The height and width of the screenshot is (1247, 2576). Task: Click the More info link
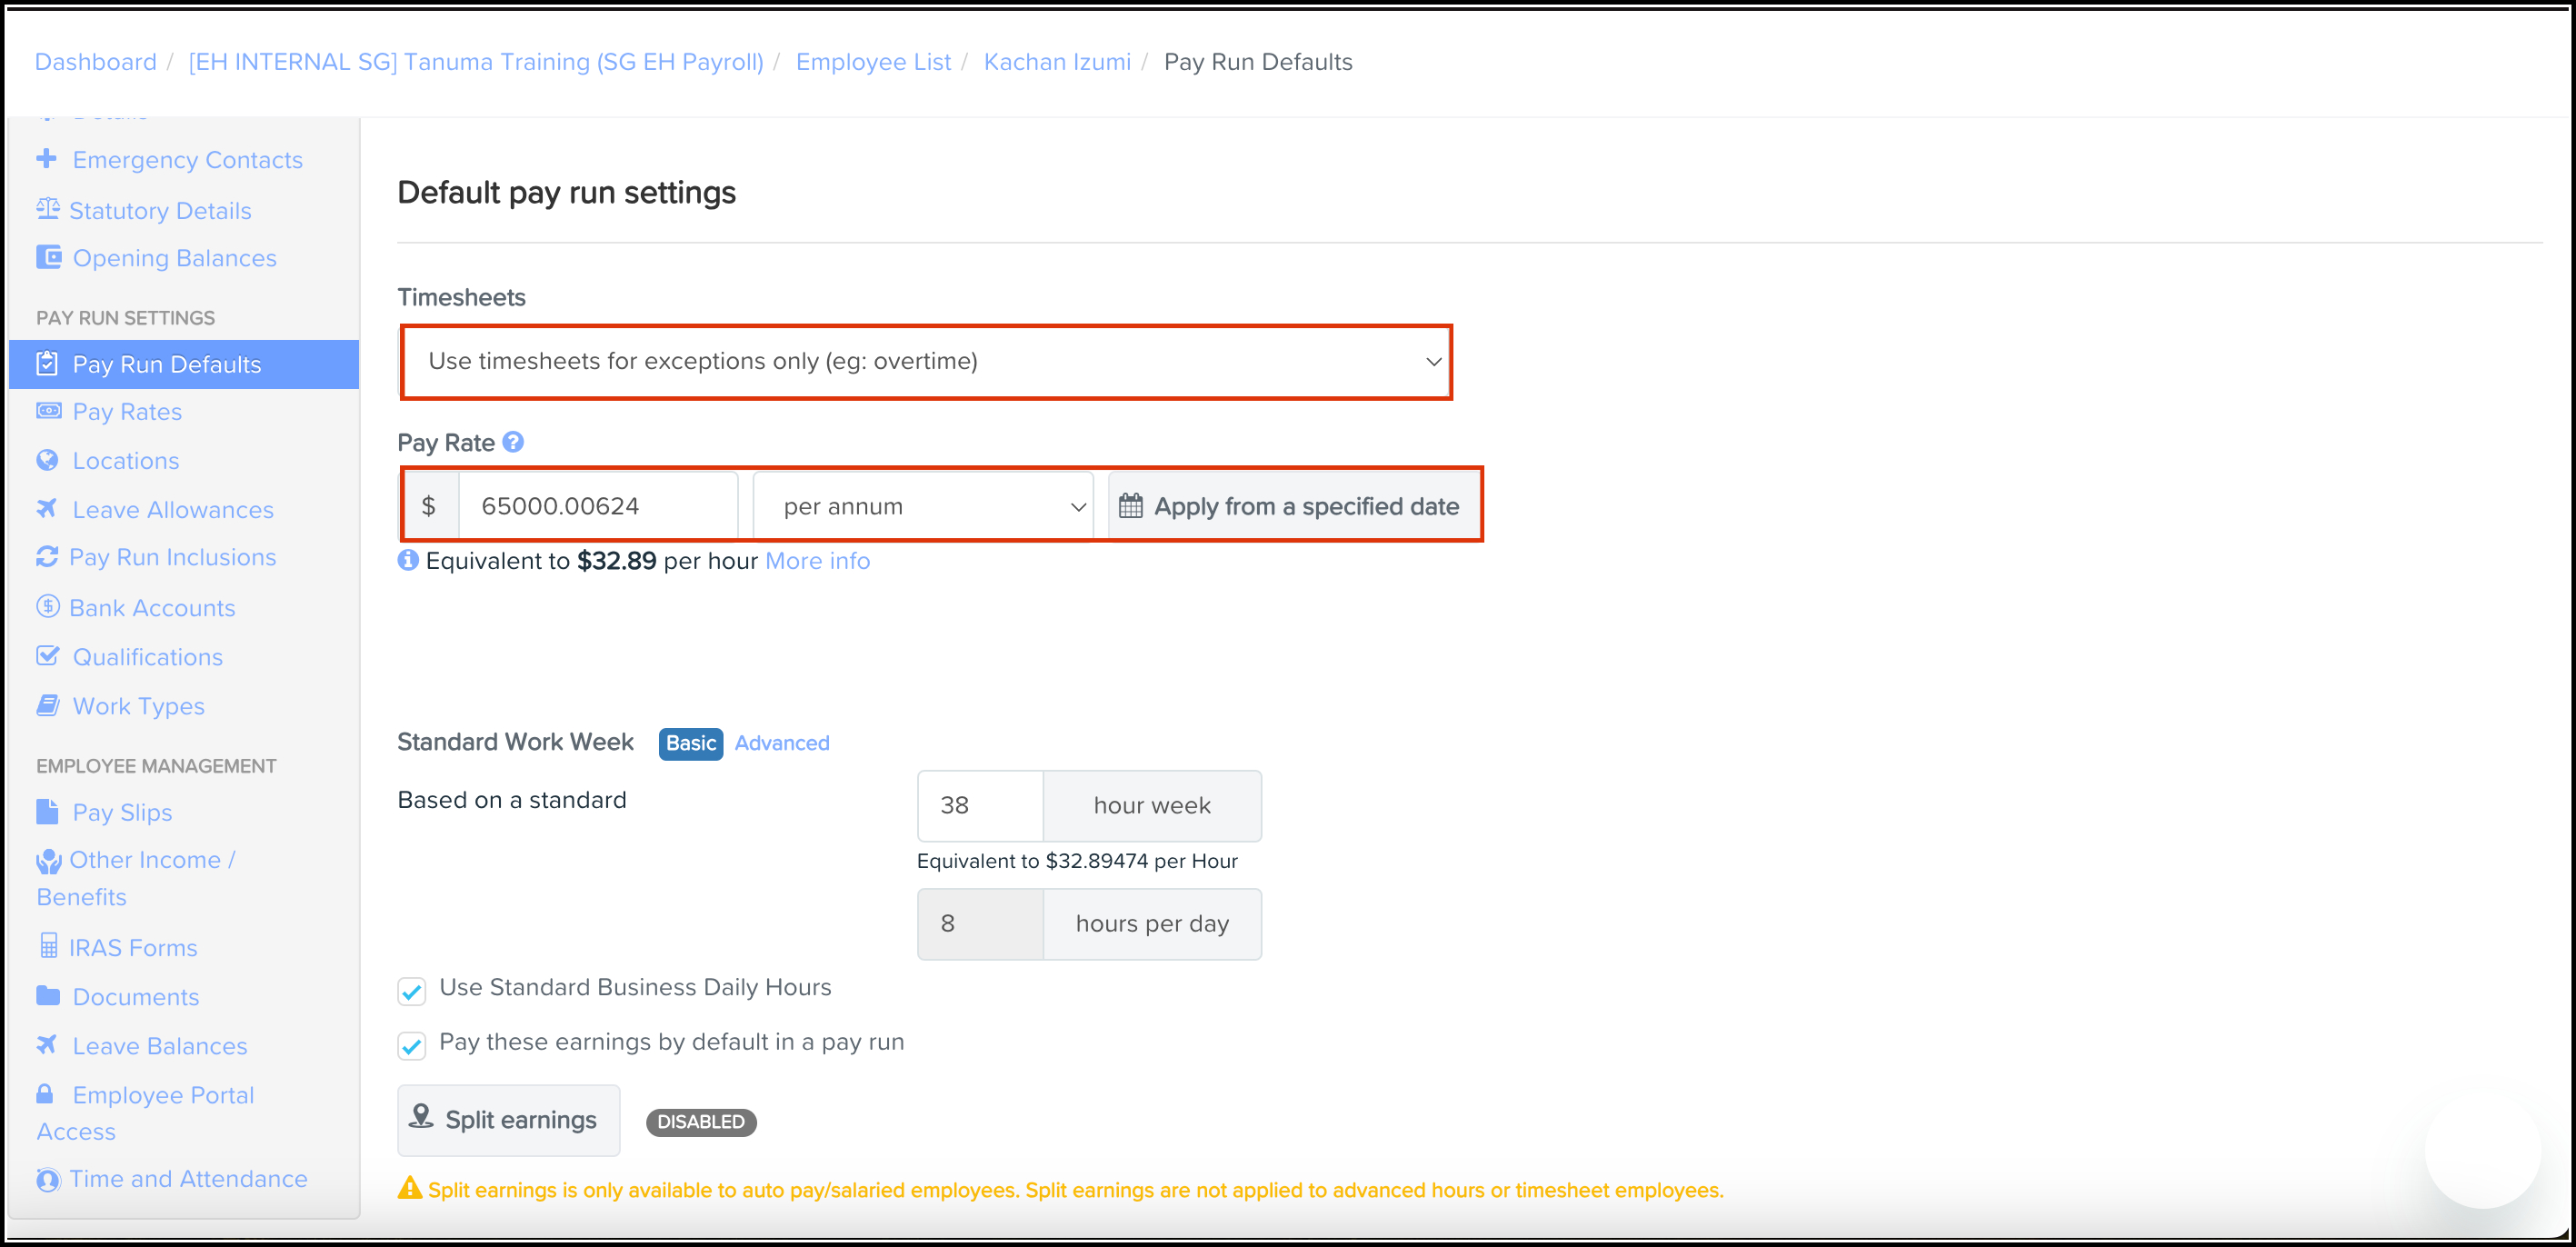817,561
